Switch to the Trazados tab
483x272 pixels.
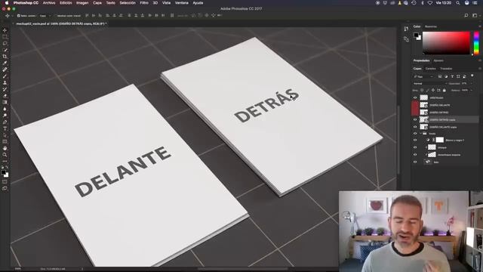pos(446,69)
